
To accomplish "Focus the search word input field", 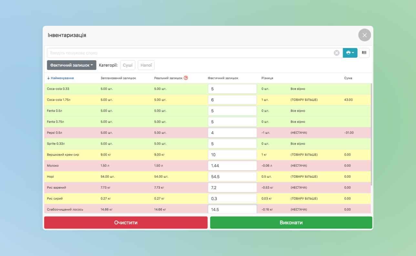I will [x=191, y=53].
